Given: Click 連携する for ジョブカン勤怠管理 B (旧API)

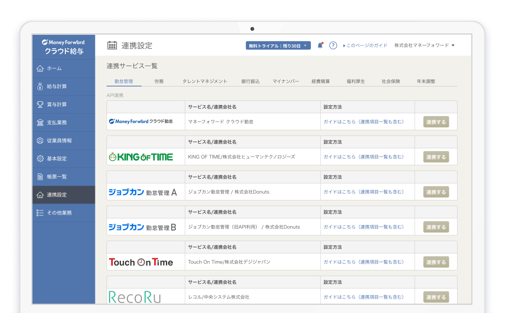Looking at the screenshot, I should point(436,227).
